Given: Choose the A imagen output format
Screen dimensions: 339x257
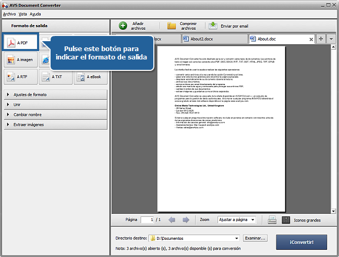Looking at the screenshot, I should (x=20, y=59).
